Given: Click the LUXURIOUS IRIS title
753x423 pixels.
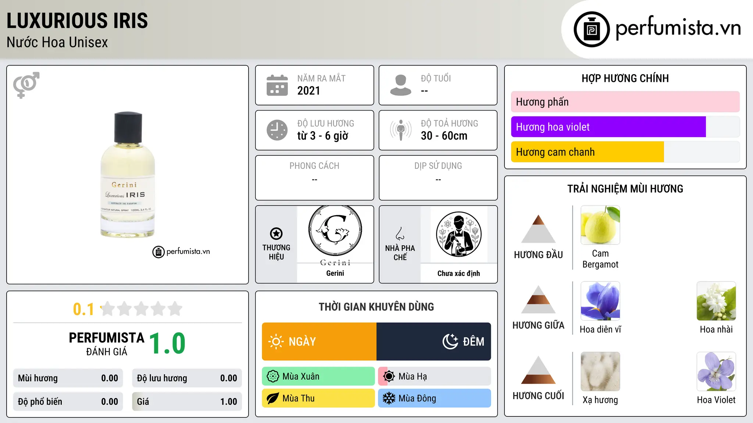Looking at the screenshot, I should [x=77, y=21].
